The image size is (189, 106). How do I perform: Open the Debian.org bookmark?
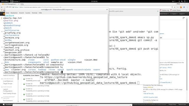click(164, 10)
